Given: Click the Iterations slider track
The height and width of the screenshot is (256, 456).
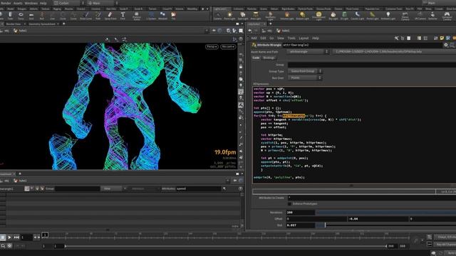Looking at the screenshot, I should [386, 213].
